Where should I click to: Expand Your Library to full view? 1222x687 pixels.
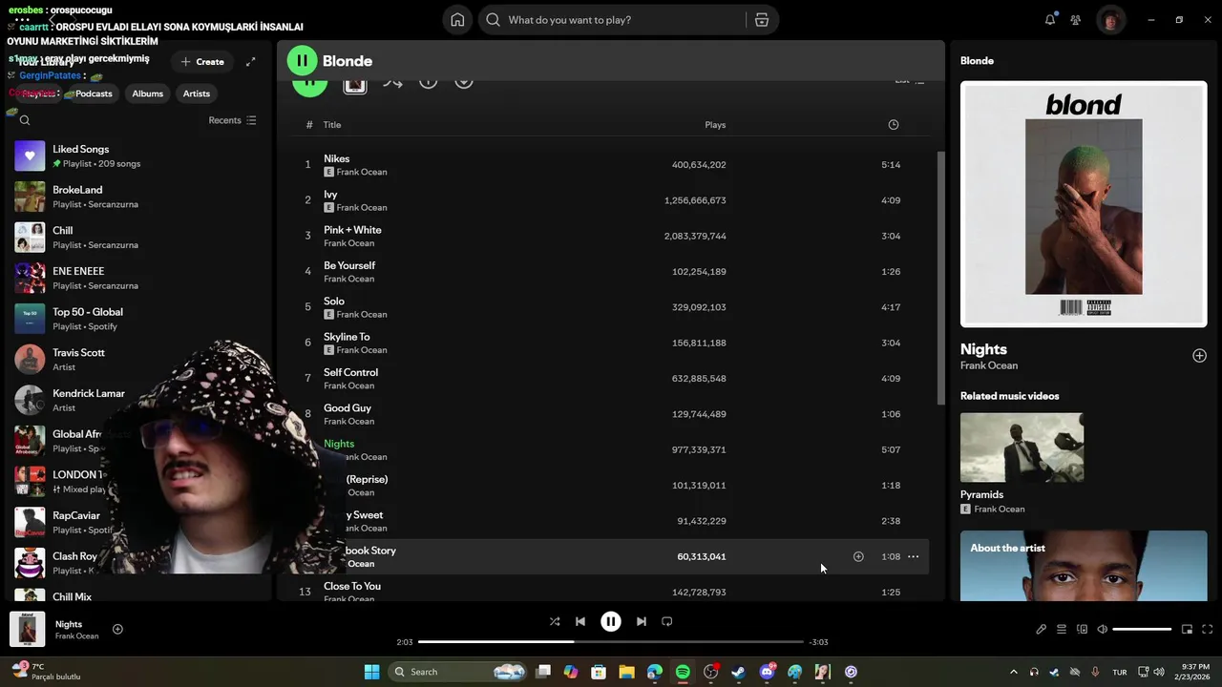coord(250,62)
